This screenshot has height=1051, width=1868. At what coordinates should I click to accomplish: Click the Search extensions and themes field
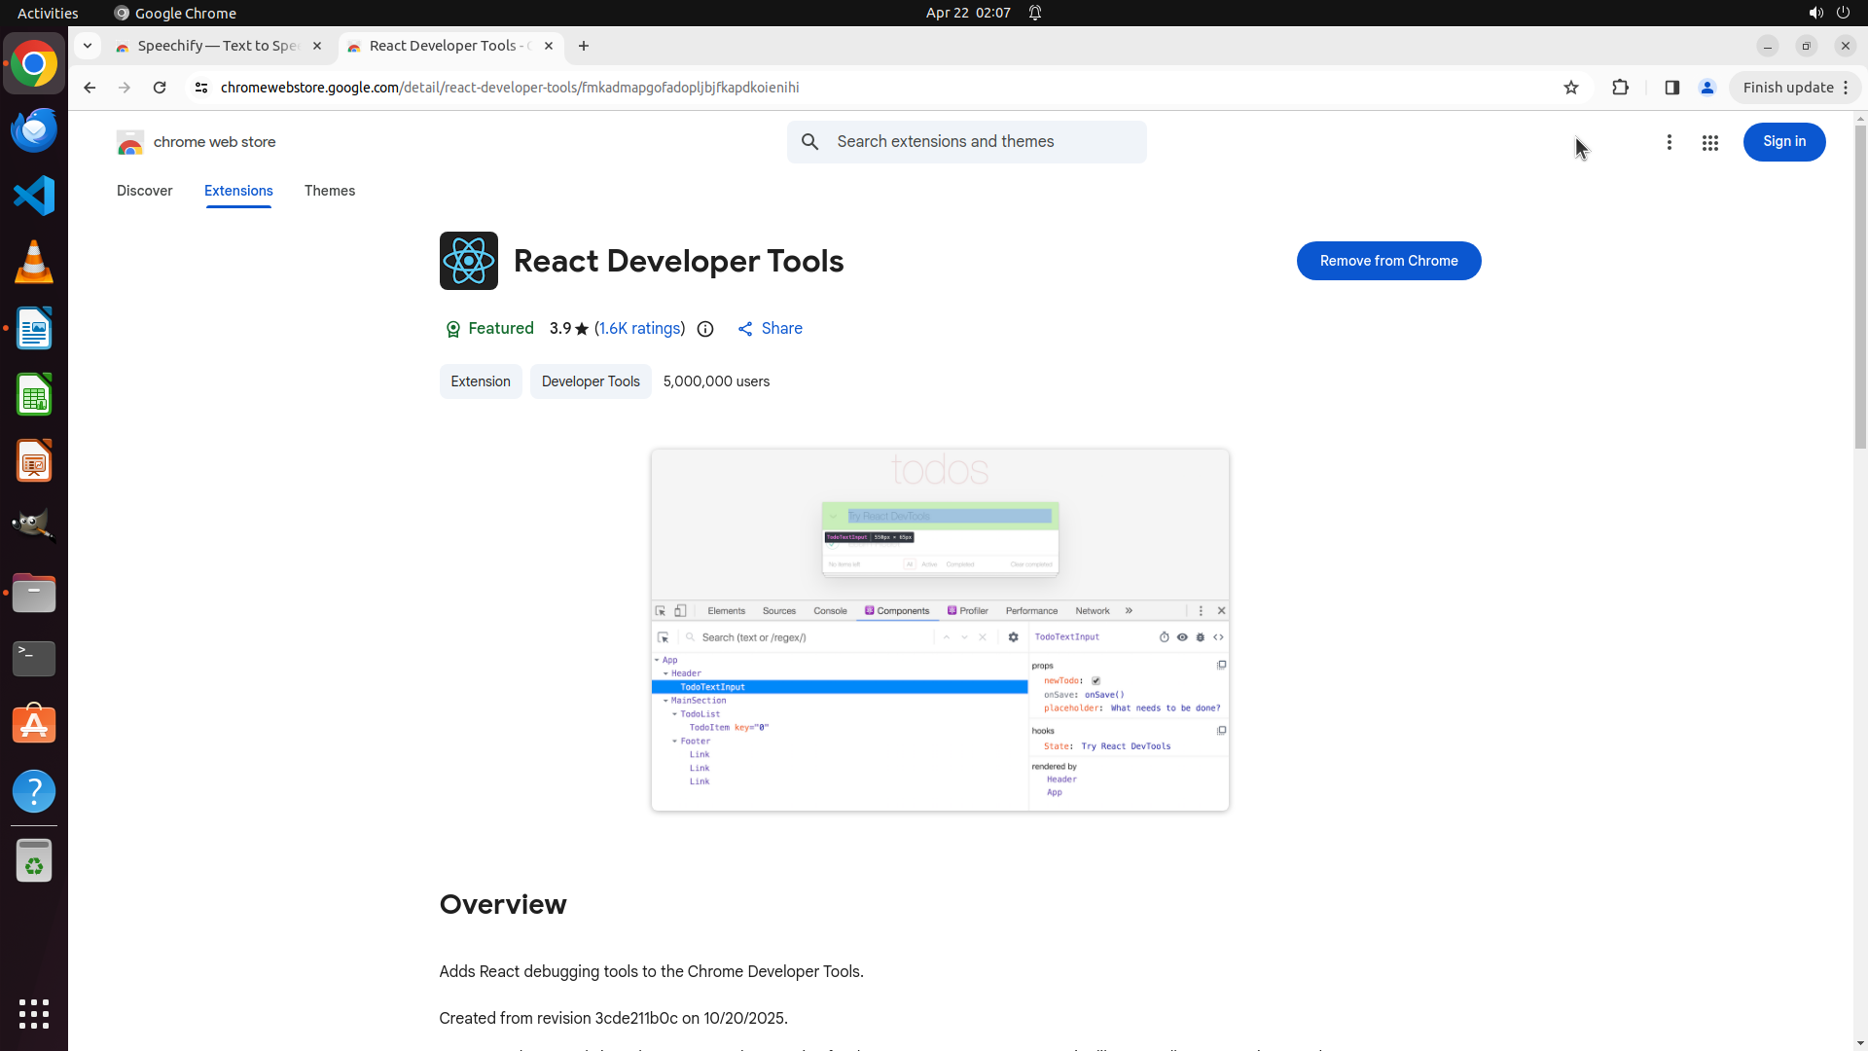click(983, 142)
